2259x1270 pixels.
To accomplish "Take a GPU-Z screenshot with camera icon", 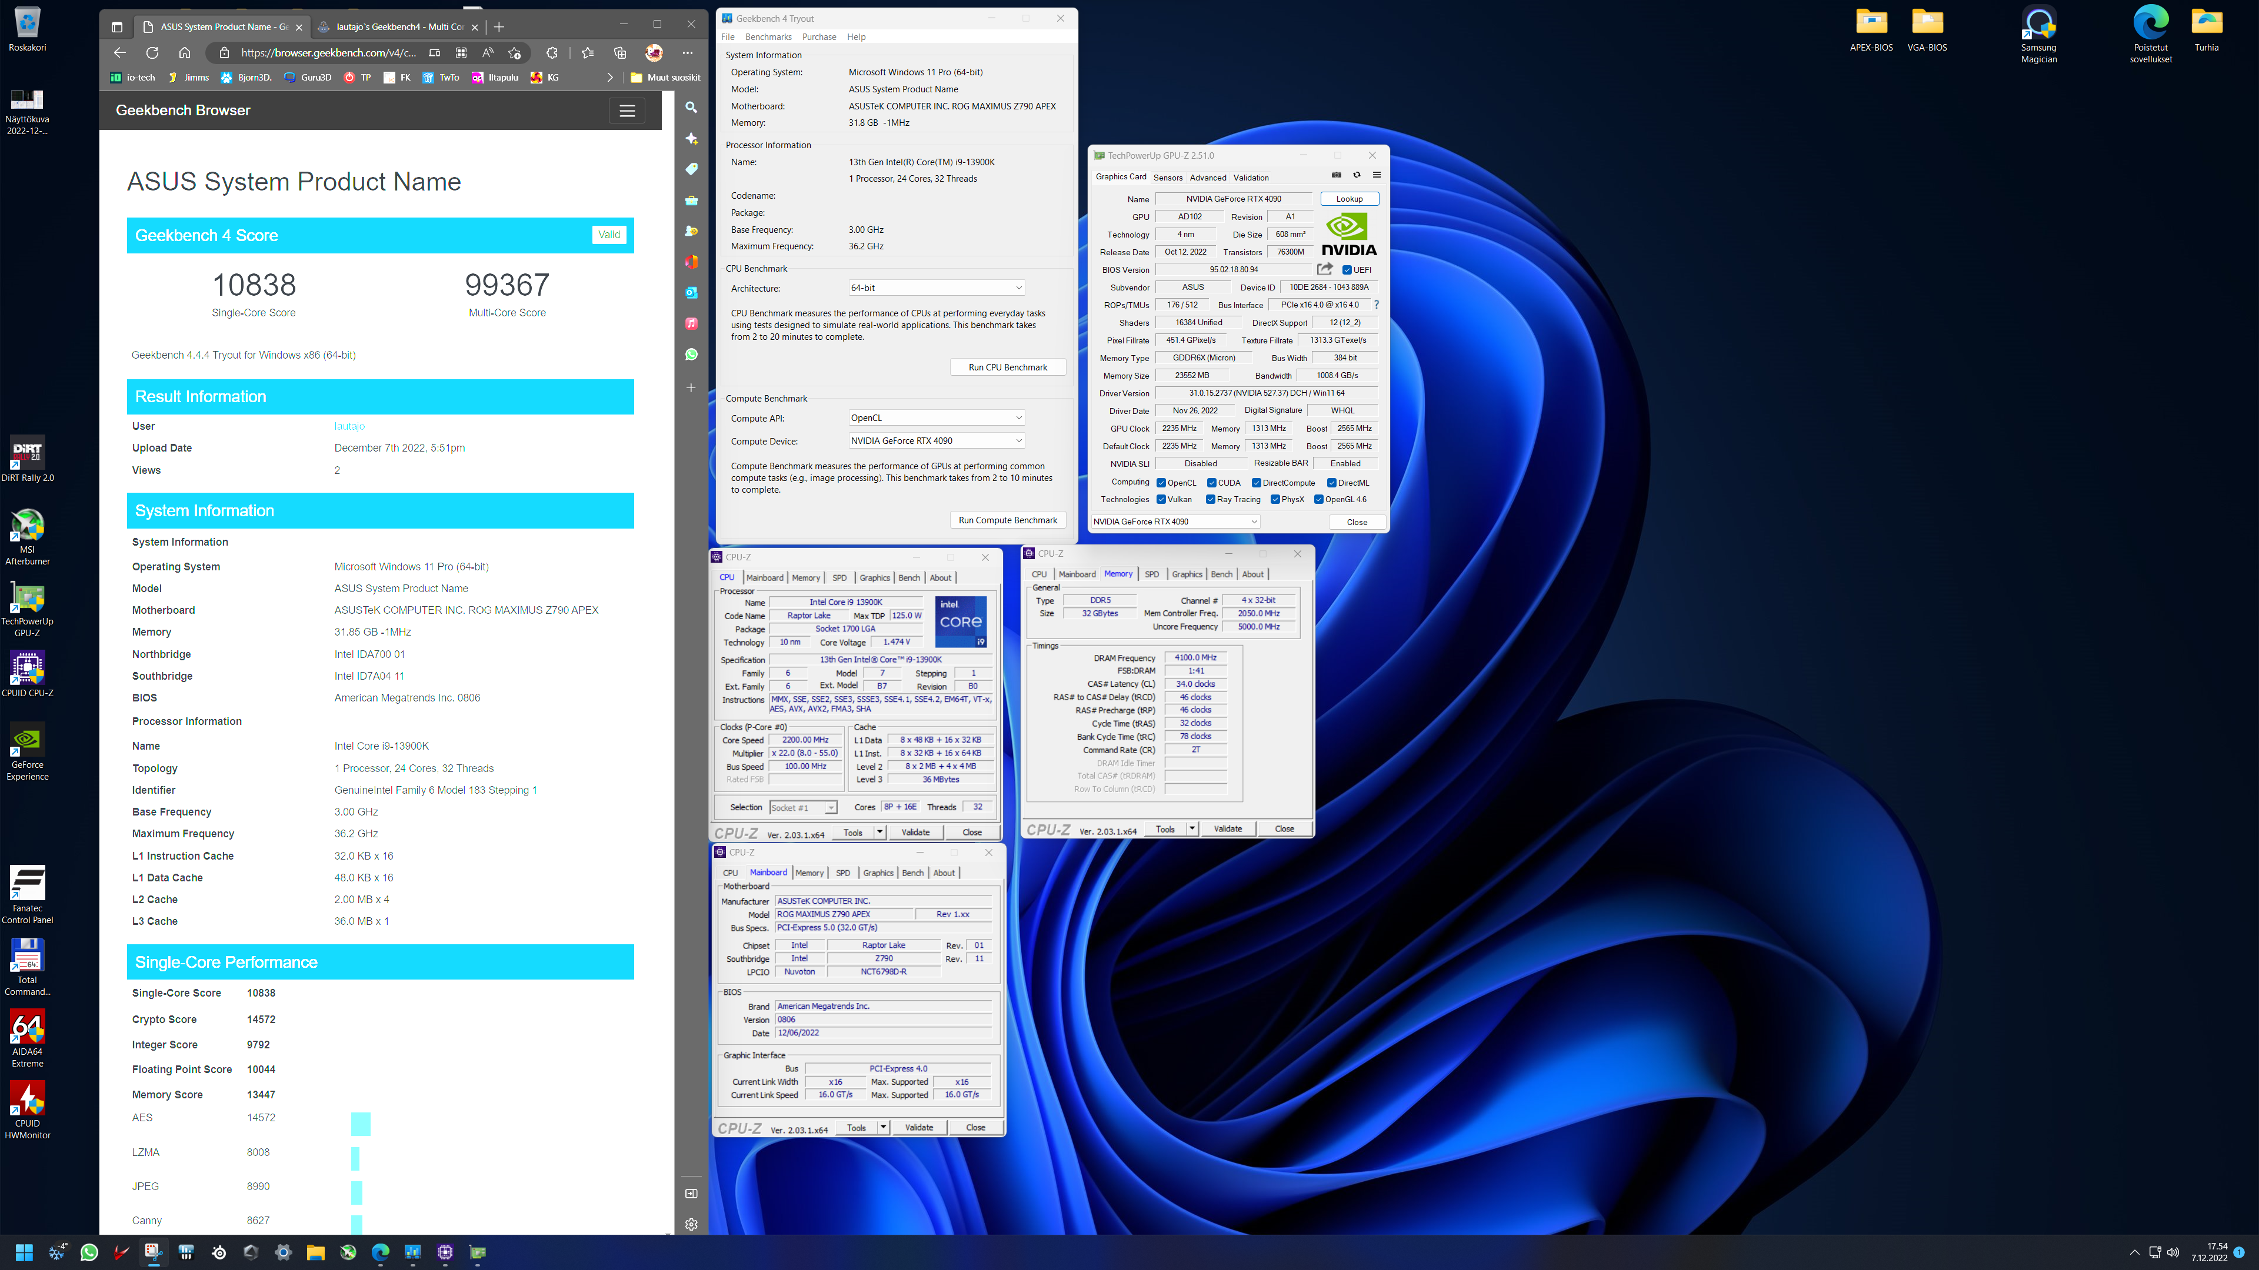I will 1337,175.
